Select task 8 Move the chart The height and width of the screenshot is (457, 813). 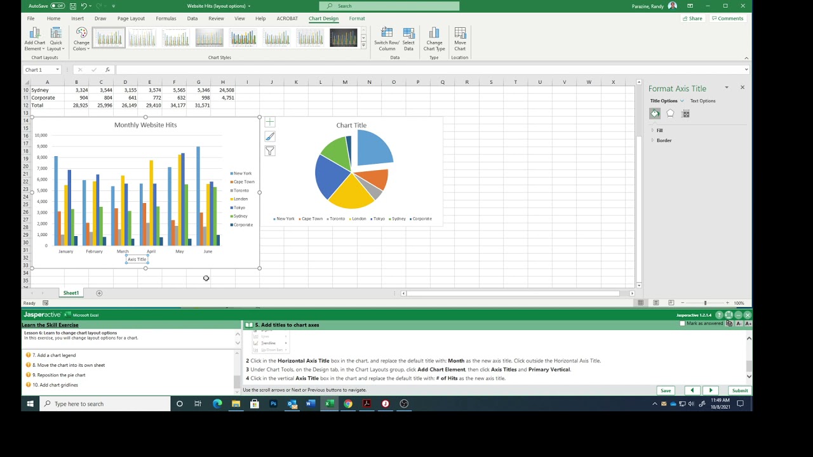69,365
